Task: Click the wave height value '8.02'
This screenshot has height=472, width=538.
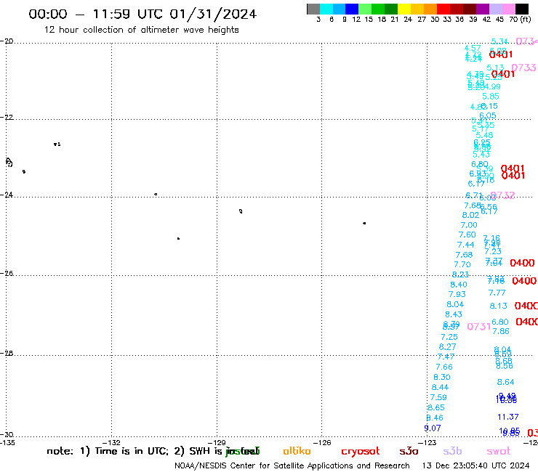Action: [x=471, y=215]
